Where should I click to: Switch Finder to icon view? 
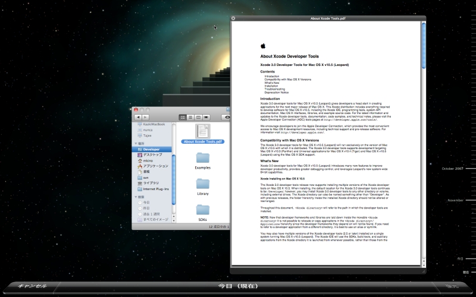(183, 118)
